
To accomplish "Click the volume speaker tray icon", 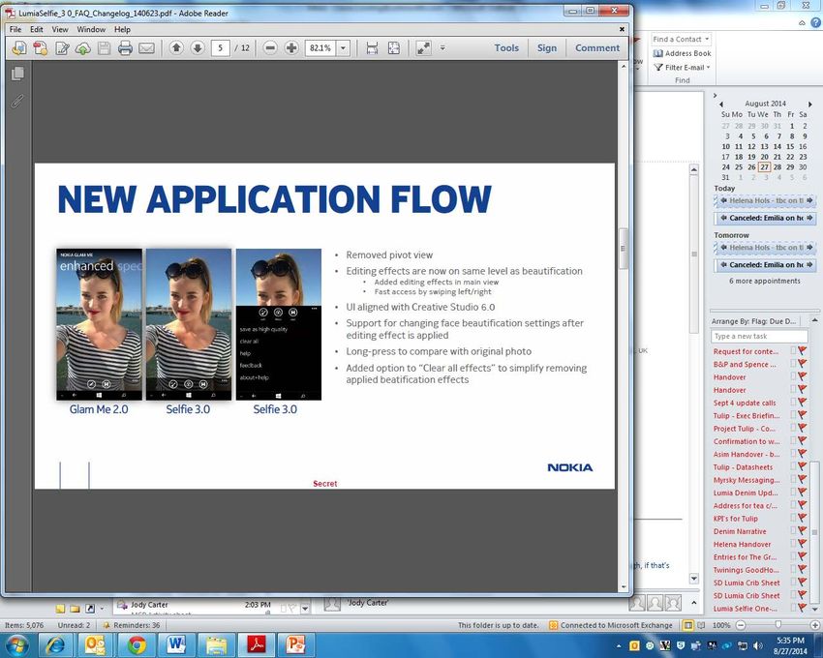I will coord(757,645).
